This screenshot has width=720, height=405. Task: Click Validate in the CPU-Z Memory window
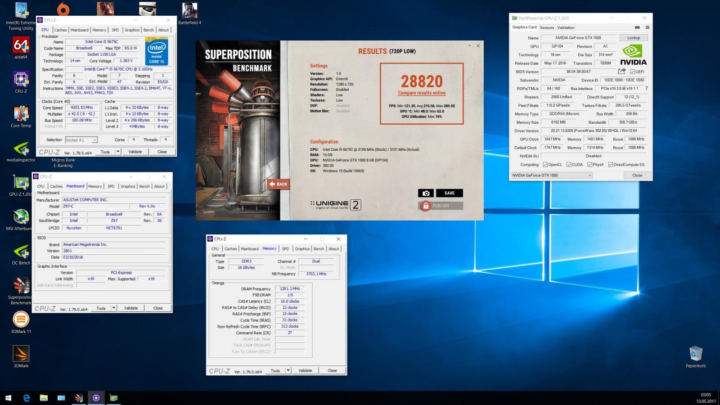tap(305, 371)
